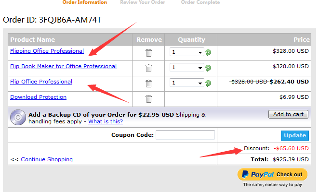
Task: Focus the Coupon Code input field
Action: (185, 135)
